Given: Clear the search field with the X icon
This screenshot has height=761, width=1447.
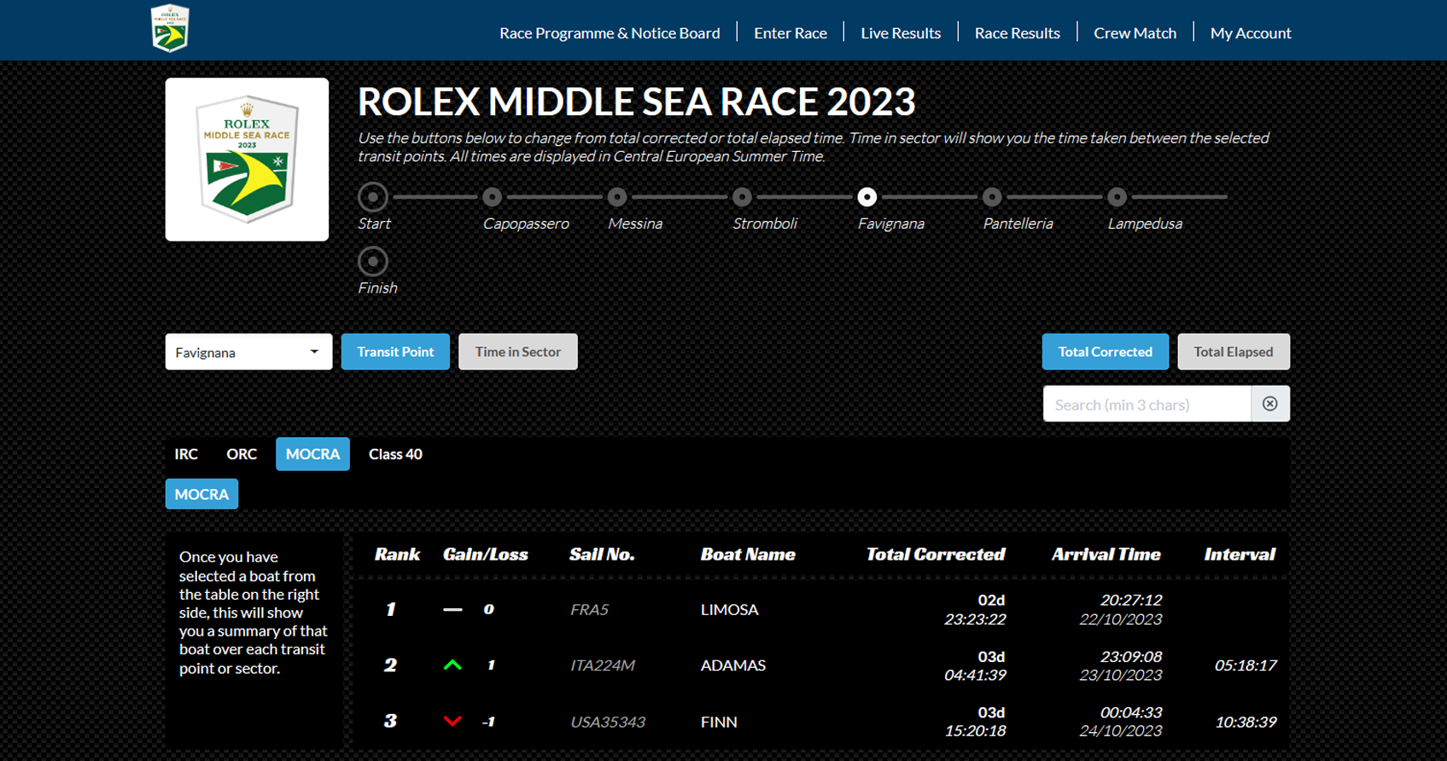Looking at the screenshot, I should pyautogui.click(x=1270, y=404).
